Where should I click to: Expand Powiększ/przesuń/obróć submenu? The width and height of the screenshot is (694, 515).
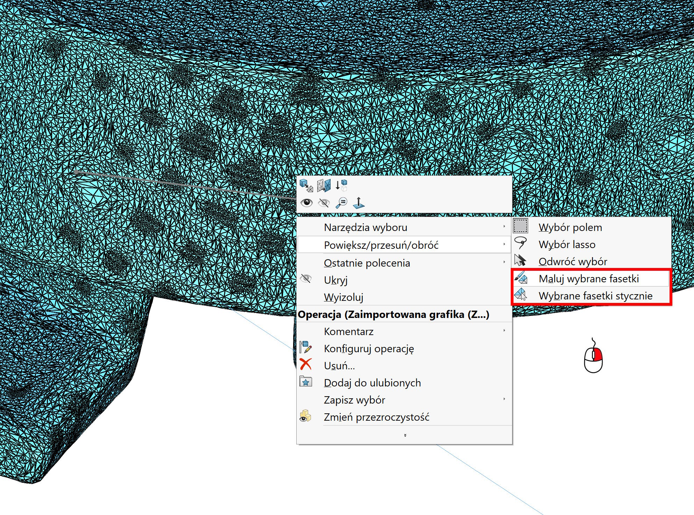(x=381, y=245)
